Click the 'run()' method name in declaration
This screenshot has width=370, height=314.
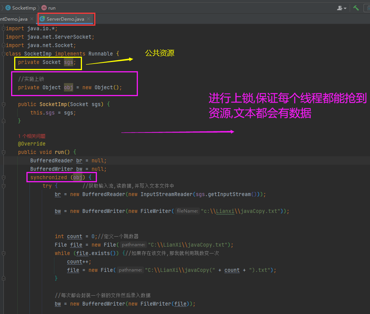tap(62, 152)
